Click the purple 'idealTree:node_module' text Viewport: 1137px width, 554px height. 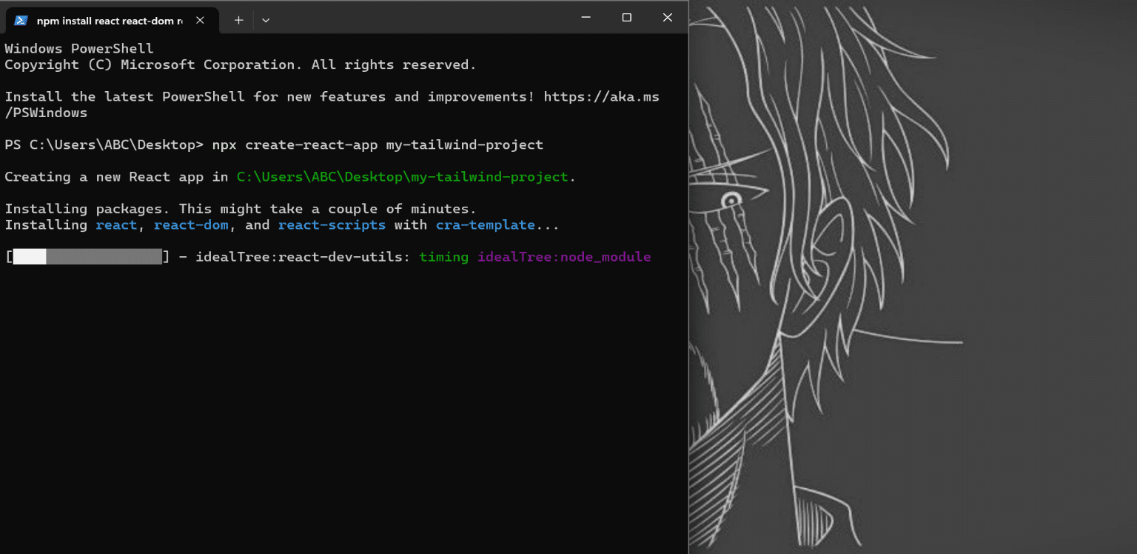564,257
